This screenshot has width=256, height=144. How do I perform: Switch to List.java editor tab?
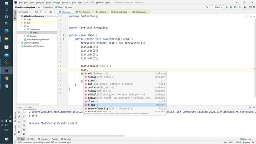pyautogui.click(x=102, y=12)
